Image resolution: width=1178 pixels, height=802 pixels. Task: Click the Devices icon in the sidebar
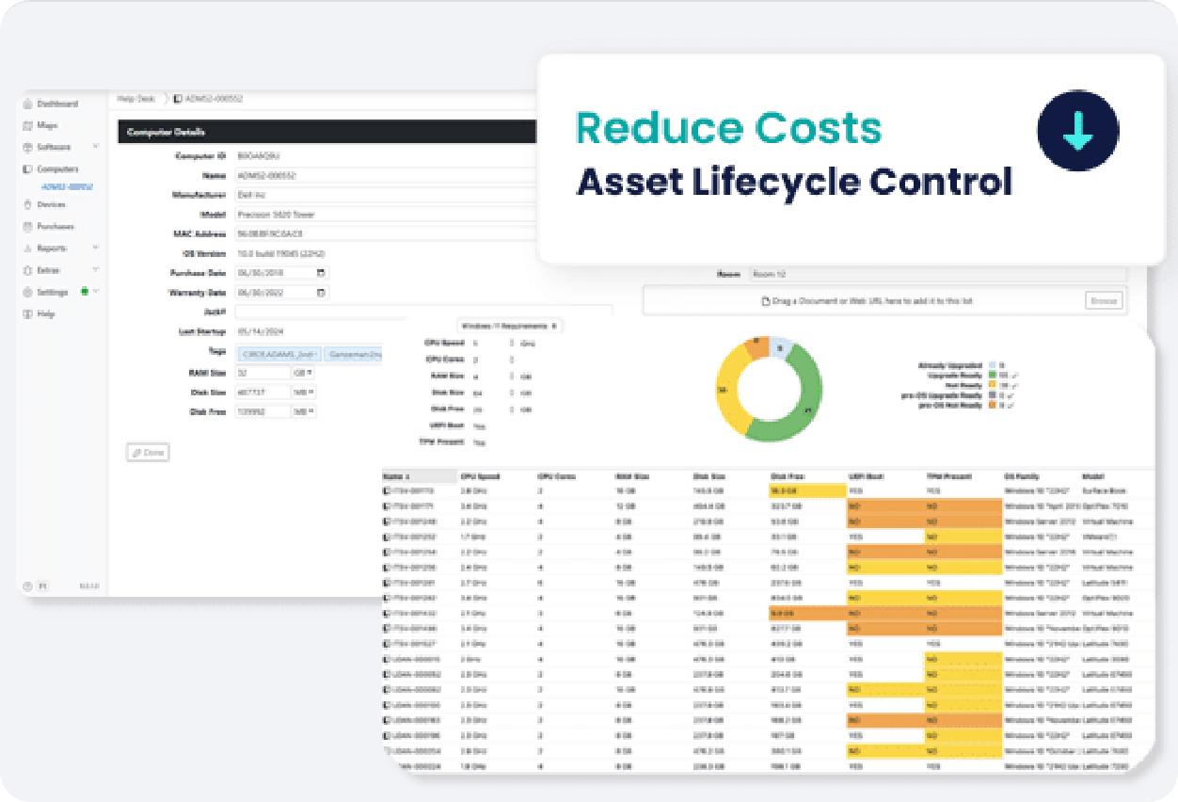point(27,204)
